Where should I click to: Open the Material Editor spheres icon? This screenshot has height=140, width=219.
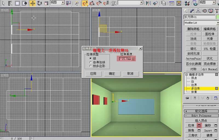(x=187, y=3)
